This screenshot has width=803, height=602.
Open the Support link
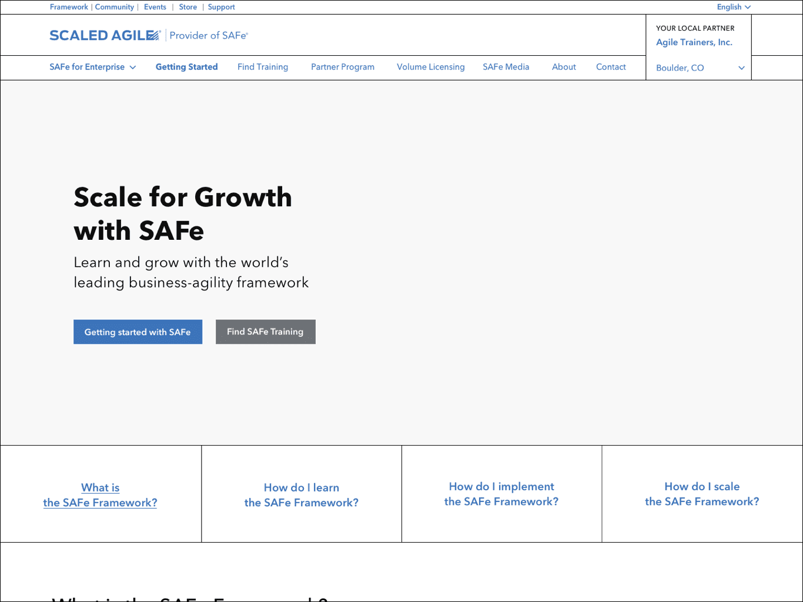(221, 7)
